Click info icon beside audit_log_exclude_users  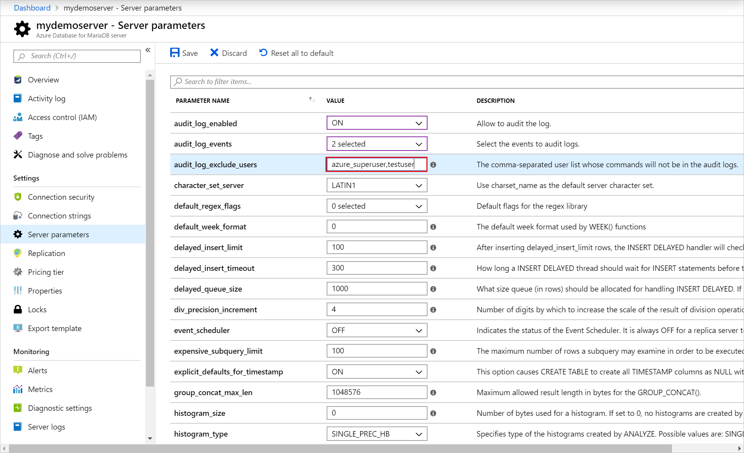pyautogui.click(x=433, y=165)
